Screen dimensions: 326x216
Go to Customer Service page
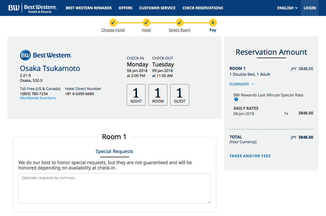[x=157, y=8]
